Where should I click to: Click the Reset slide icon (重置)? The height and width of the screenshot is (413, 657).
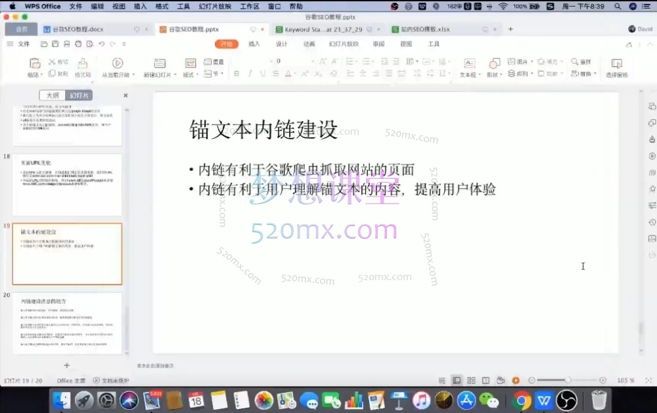208,62
